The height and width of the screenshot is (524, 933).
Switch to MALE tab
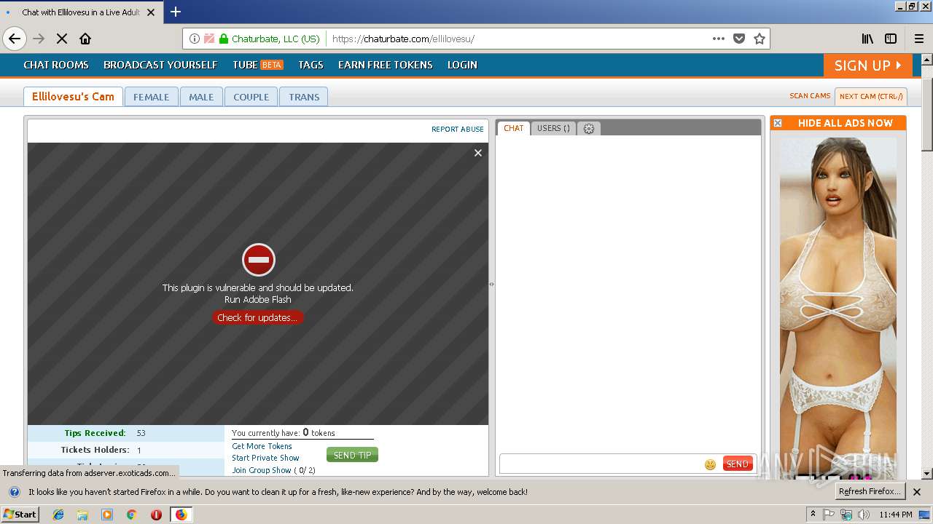pos(201,97)
